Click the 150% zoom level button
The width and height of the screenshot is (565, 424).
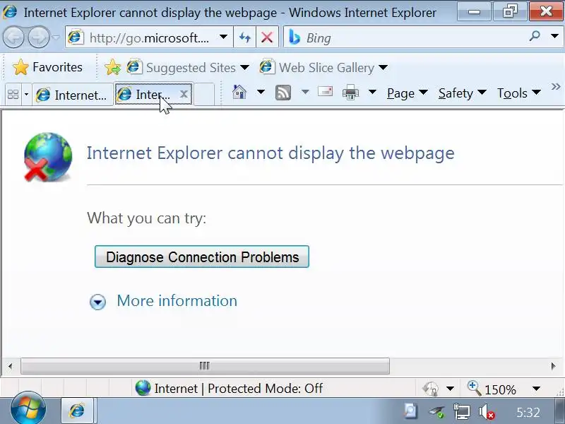point(492,389)
